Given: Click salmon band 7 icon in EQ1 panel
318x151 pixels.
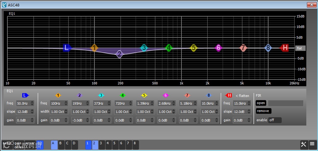Looking at the screenshot, I should click(x=187, y=95).
